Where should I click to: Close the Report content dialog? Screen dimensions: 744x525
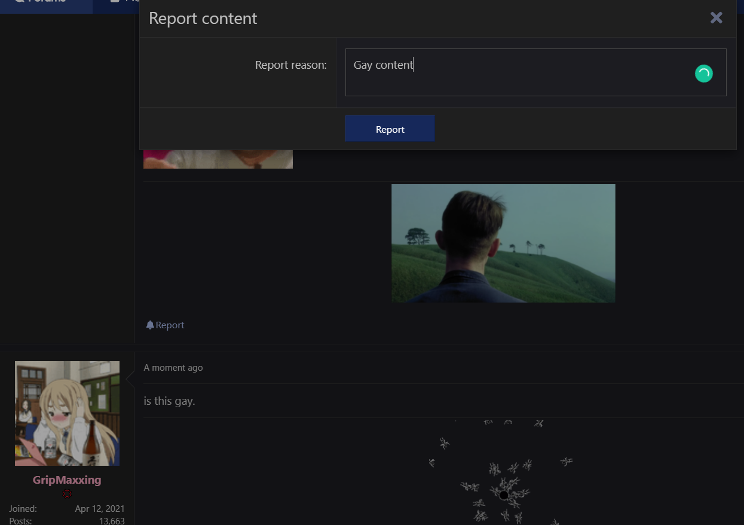(x=716, y=18)
